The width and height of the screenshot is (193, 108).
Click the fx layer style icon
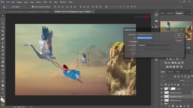(169, 106)
